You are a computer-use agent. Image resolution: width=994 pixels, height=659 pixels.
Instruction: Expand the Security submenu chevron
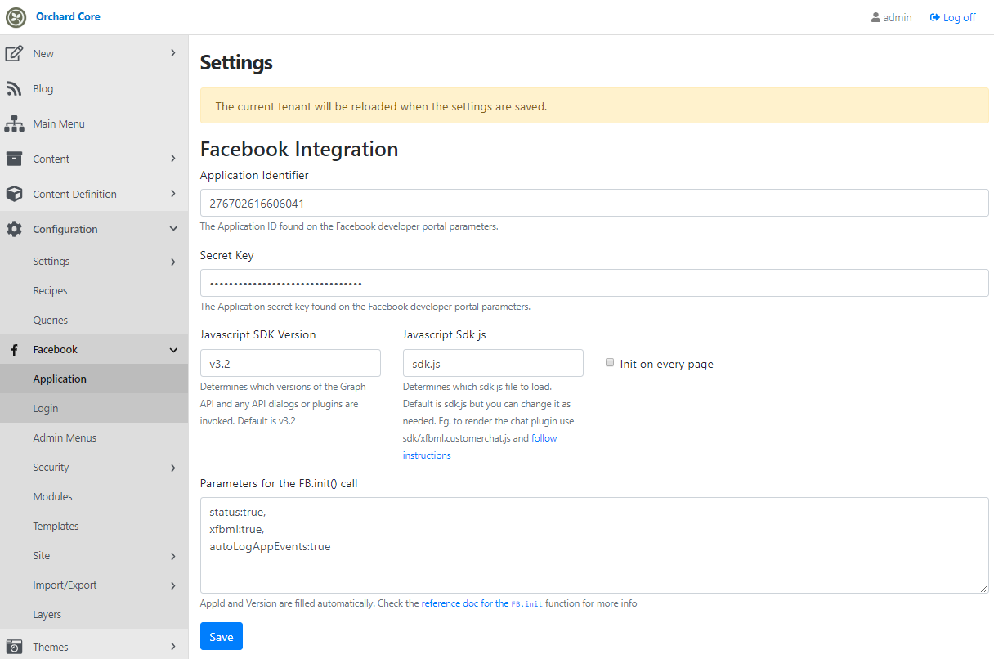(173, 468)
